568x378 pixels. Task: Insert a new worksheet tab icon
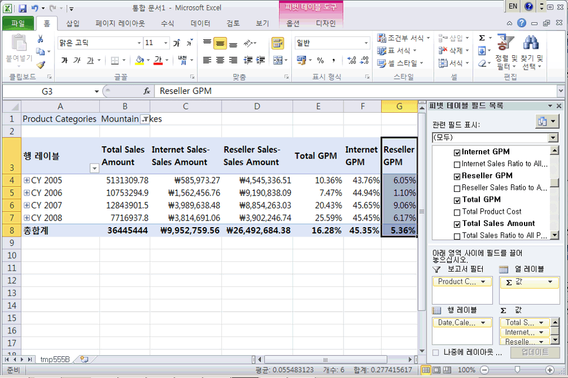point(84,359)
